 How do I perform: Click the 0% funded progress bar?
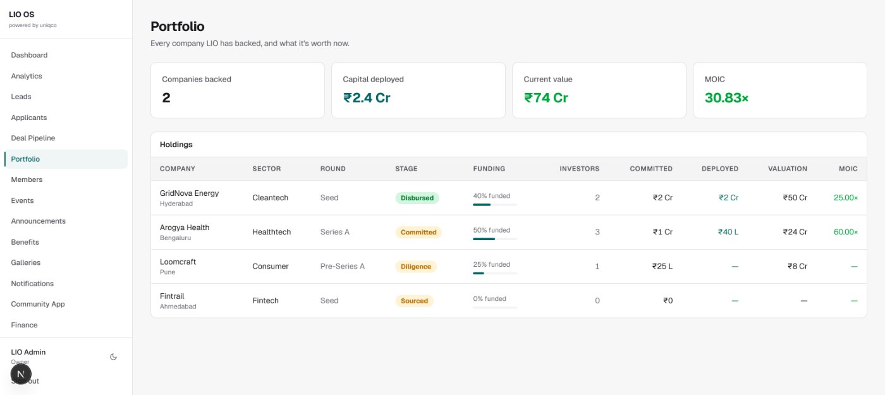click(x=495, y=307)
